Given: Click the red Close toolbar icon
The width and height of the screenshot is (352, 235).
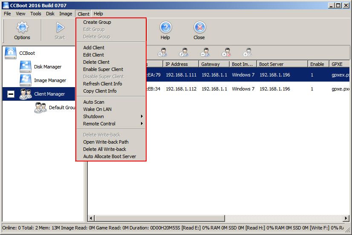Looking at the screenshot, I should 199,27.
